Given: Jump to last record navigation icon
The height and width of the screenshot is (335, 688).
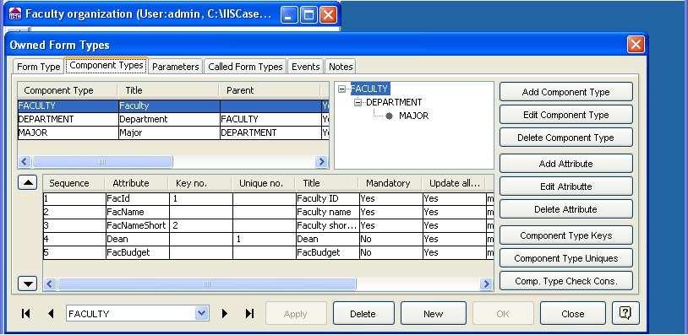Looking at the screenshot, I should click(249, 314).
